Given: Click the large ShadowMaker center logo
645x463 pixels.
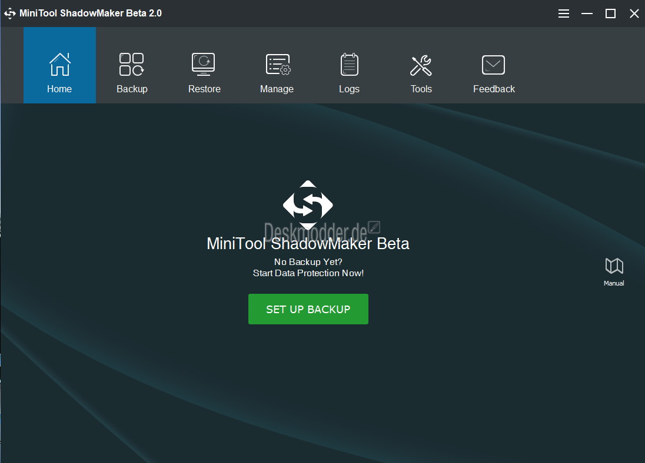Looking at the screenshot, I should (x=308, y=204).
